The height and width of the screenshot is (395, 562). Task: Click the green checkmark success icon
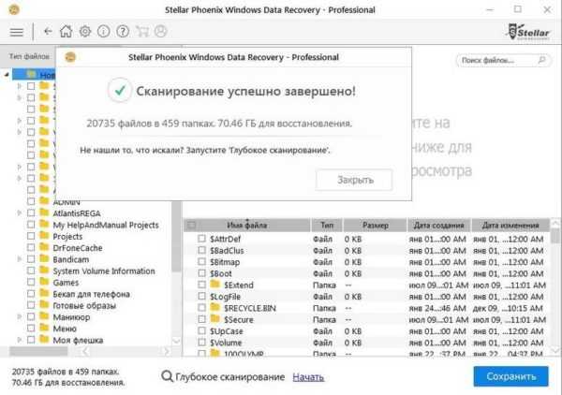tap(120, 91)
